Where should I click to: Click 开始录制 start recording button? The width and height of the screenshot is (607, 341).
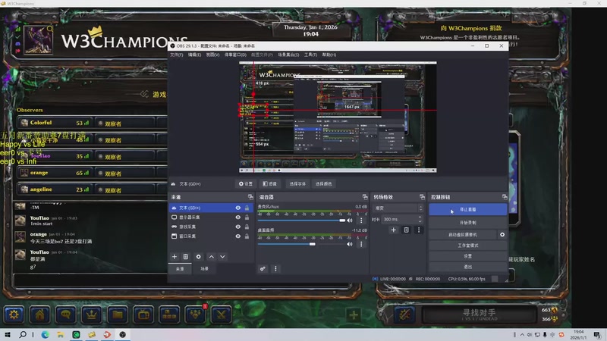click(x=467, y=223)
